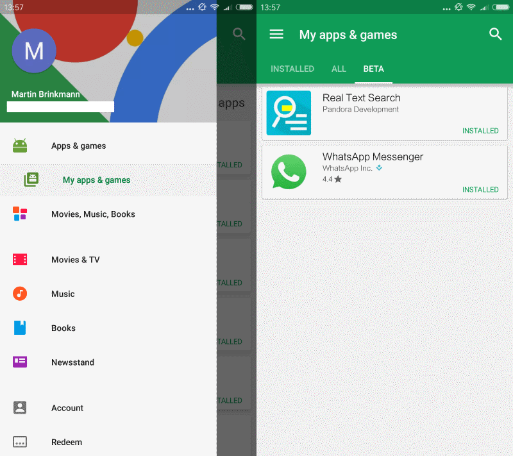Tap INSTALLED label on WhatsApp Messenger card
513x456 pixels.
[x=480, y=189]
